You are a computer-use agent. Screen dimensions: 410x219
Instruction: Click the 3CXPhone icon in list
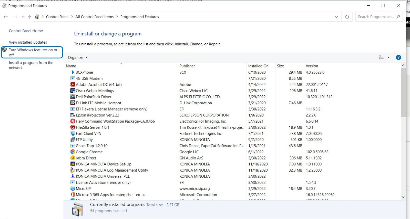[73, 72]
